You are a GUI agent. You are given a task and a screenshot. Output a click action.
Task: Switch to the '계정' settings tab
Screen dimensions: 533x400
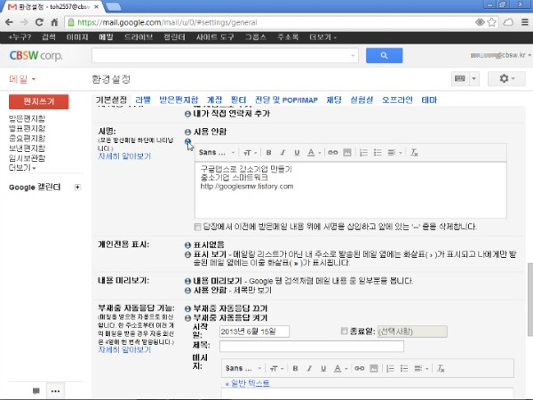click(x=214, y=100)
